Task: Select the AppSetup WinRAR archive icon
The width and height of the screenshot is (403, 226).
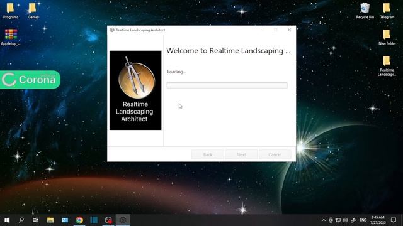Action: point(11,37)
